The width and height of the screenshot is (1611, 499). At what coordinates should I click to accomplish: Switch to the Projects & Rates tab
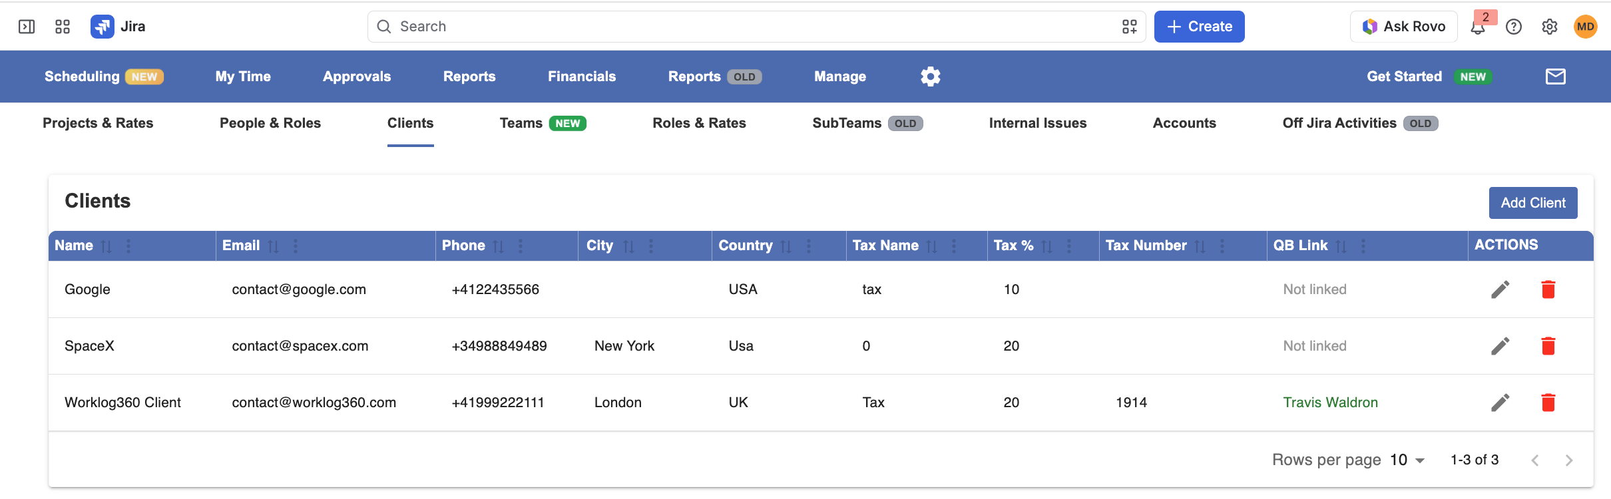(98, 123)
